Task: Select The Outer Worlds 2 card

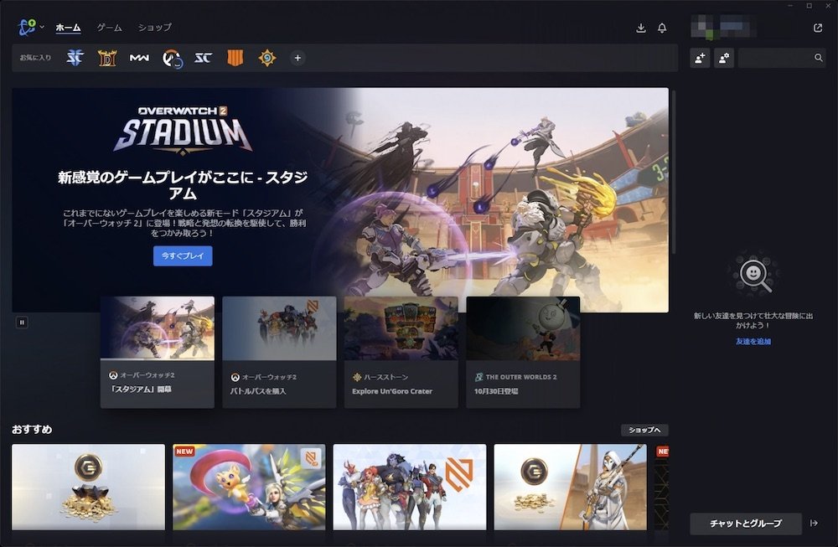Action: (x=523, y=352)
